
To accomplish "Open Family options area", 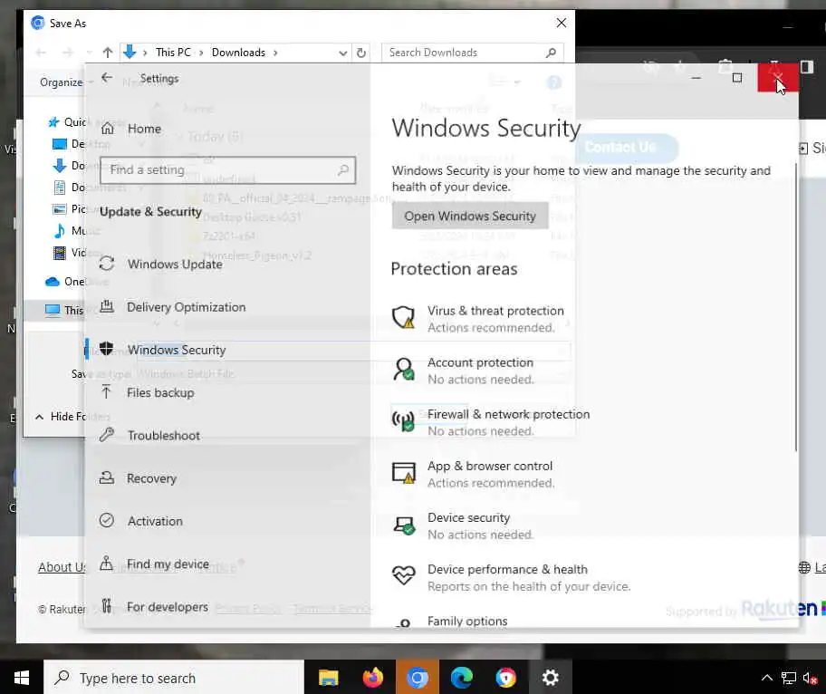I will coord(467,621).
